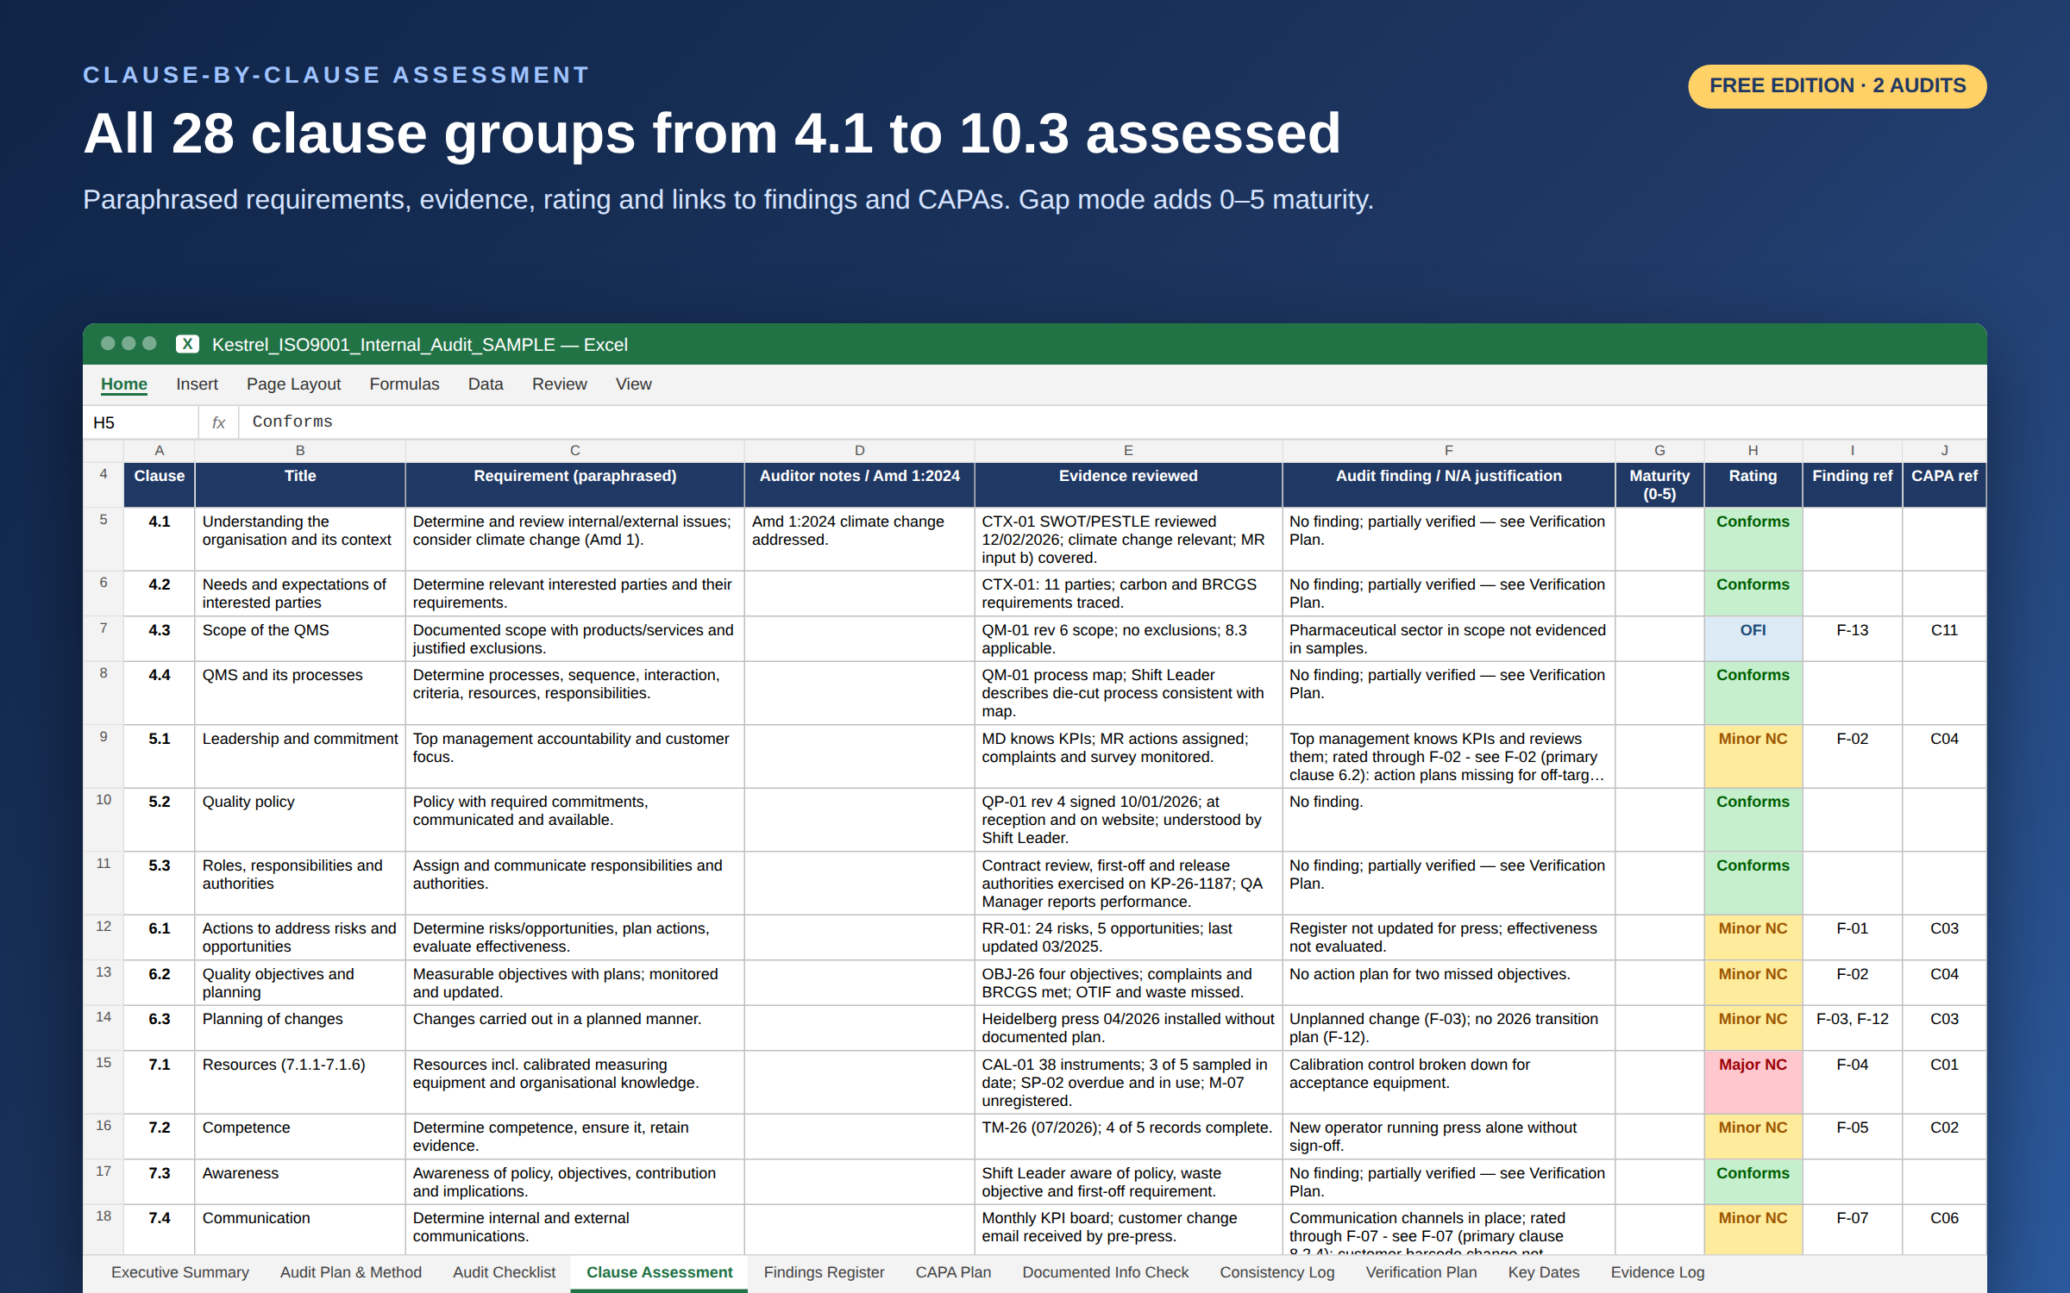Click the fx function icon
This screenshot has height=1293, width=2070.
click(x=218, y=422)
